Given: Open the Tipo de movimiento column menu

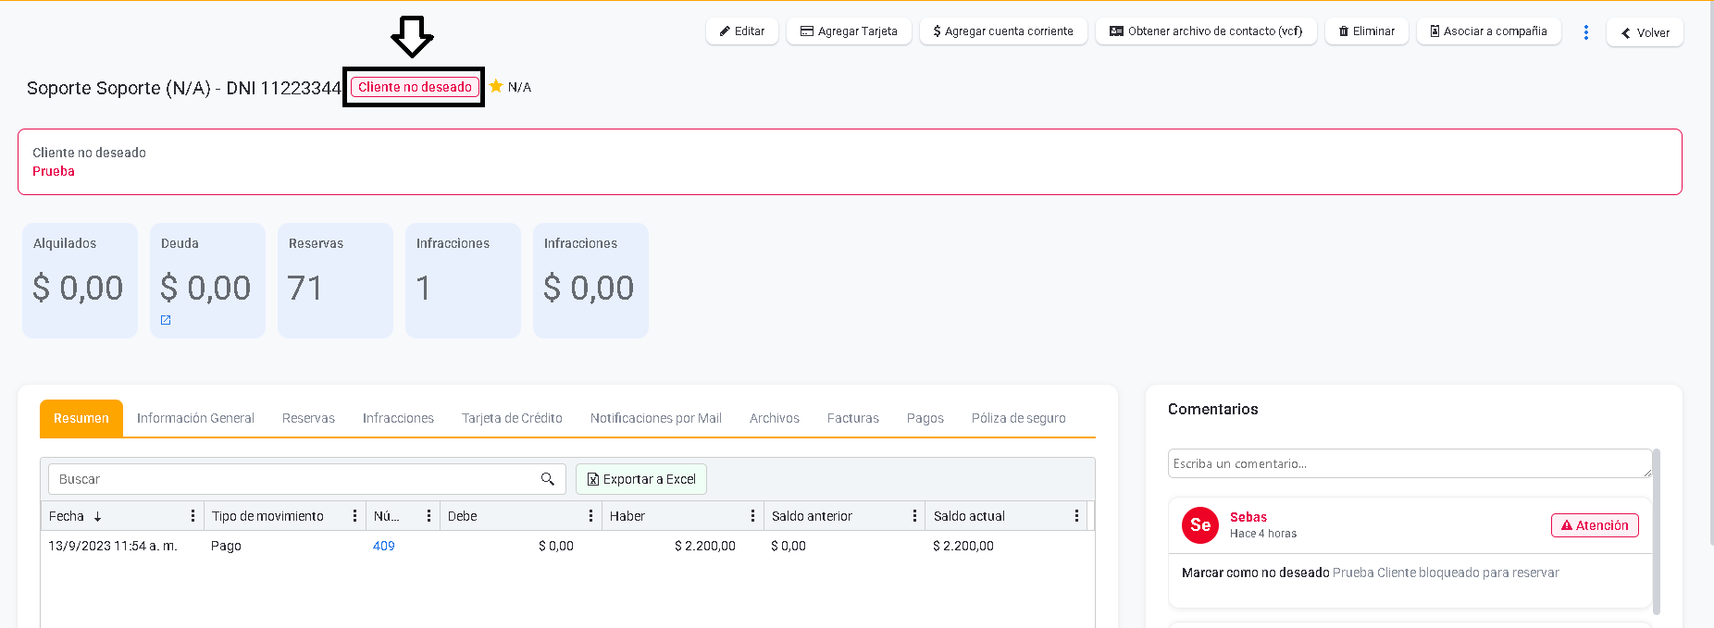Looking at the screenshot, I should point(354,516).
